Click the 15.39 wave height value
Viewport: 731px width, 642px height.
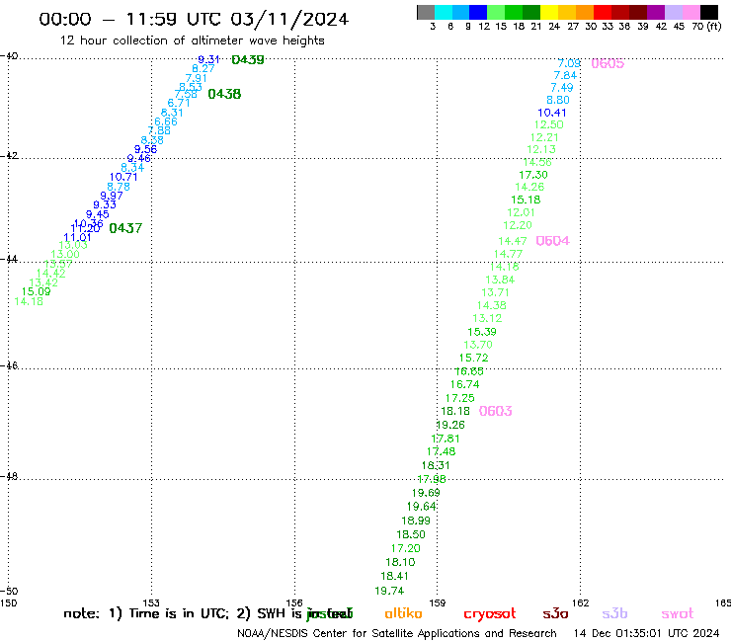tap(482, 332)
